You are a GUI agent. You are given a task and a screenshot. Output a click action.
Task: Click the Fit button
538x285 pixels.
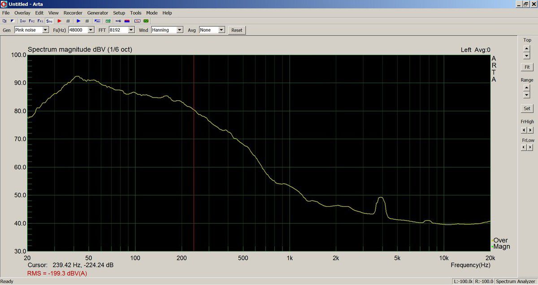click(527, 67)
